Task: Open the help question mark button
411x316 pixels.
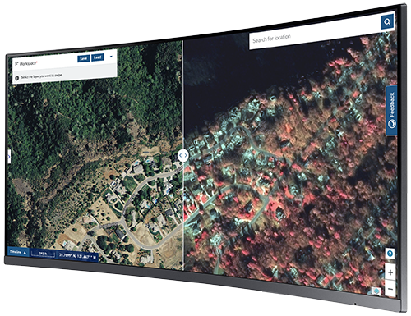Action: (390, 254)
